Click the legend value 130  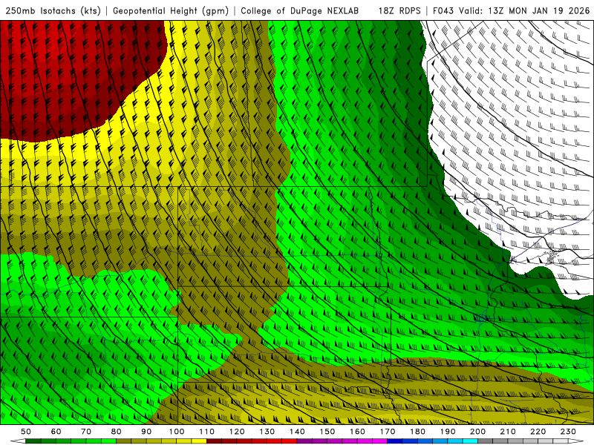tap(267, 432)
